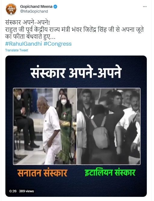The width and height of the screenshot is (154, 201).
Task: Play the embedded video thumbnail
Action: [76, 126]
